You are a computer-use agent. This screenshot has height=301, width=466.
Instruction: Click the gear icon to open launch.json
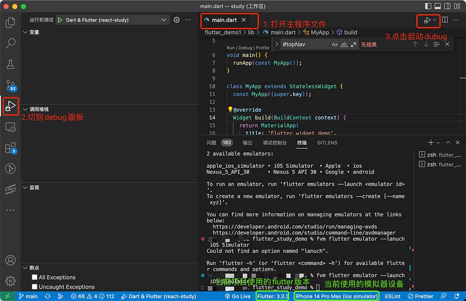point(177,20)
